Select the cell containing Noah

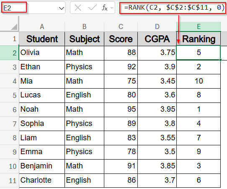point(42,110)
